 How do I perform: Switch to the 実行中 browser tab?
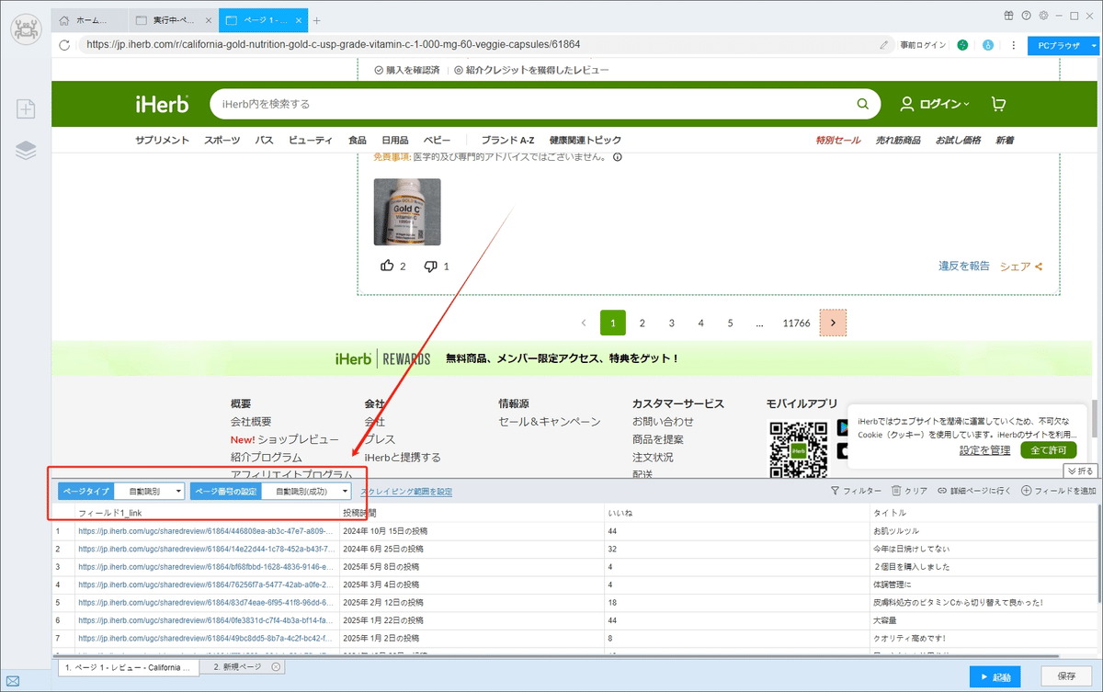coord(172,20)
